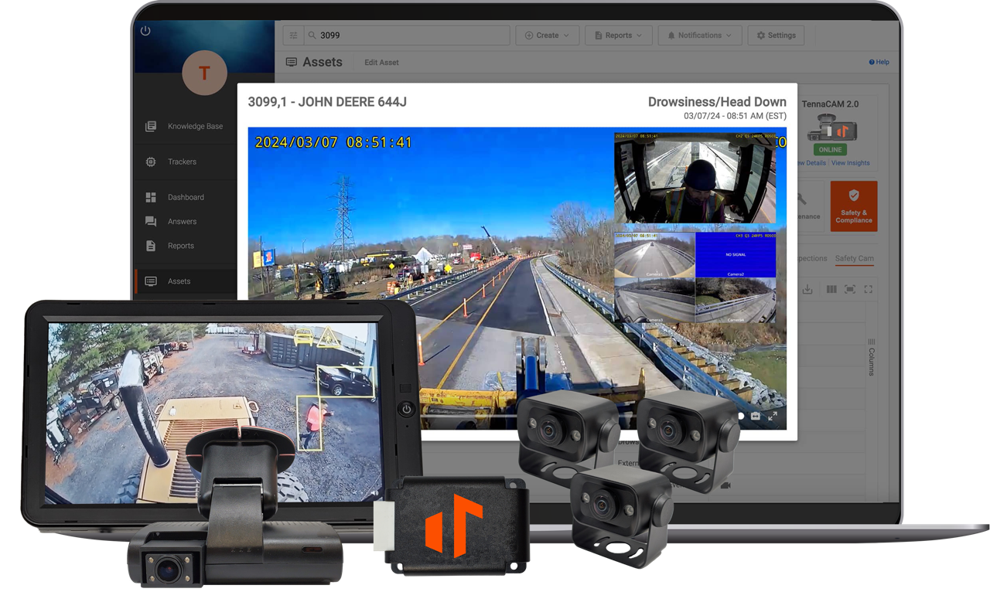Image resolution: width=990 pixels, height=592 pixels.
Task: Click the Safety & Compliance tile
Action: pos(853,206)
